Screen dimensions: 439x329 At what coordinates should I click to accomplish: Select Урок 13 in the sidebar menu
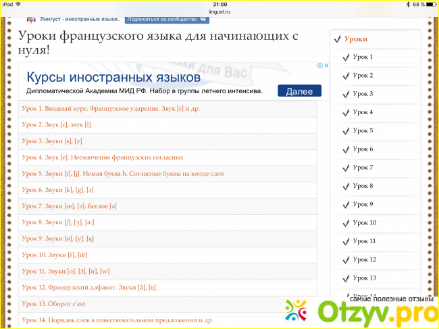pyautogui.click(x=364, y=278)
